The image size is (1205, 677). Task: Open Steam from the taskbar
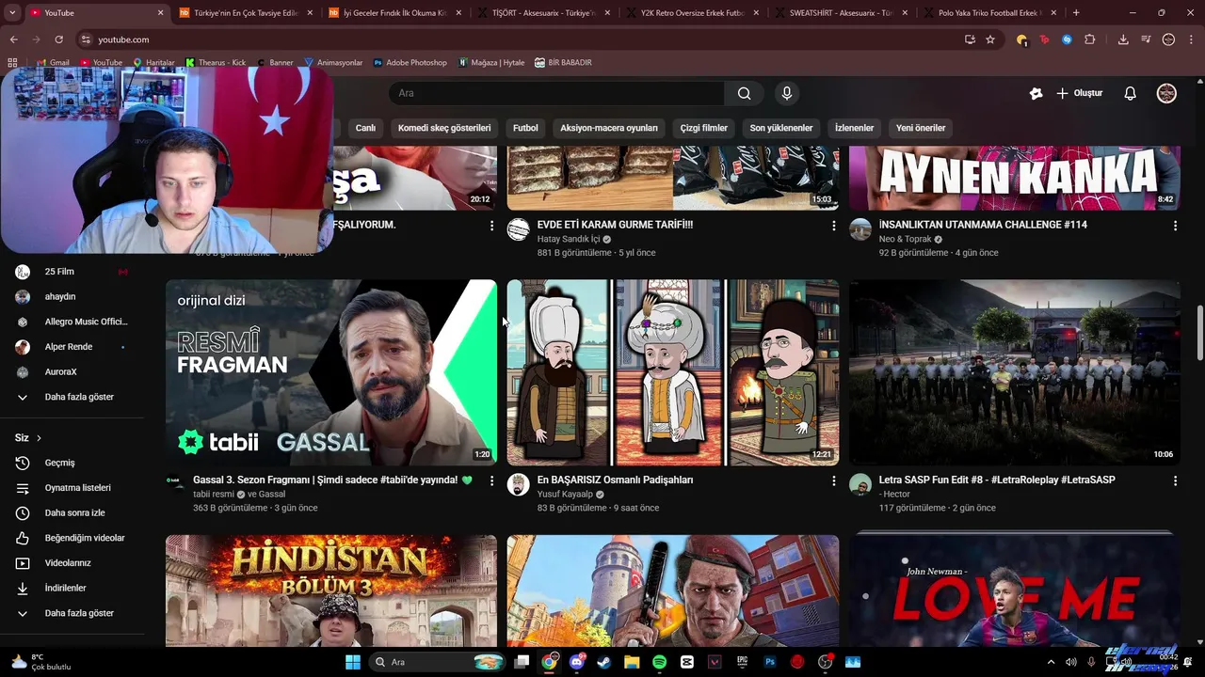point(603,662)
